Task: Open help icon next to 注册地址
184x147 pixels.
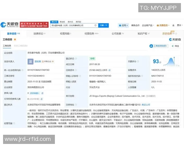Action: coord(76,105)
